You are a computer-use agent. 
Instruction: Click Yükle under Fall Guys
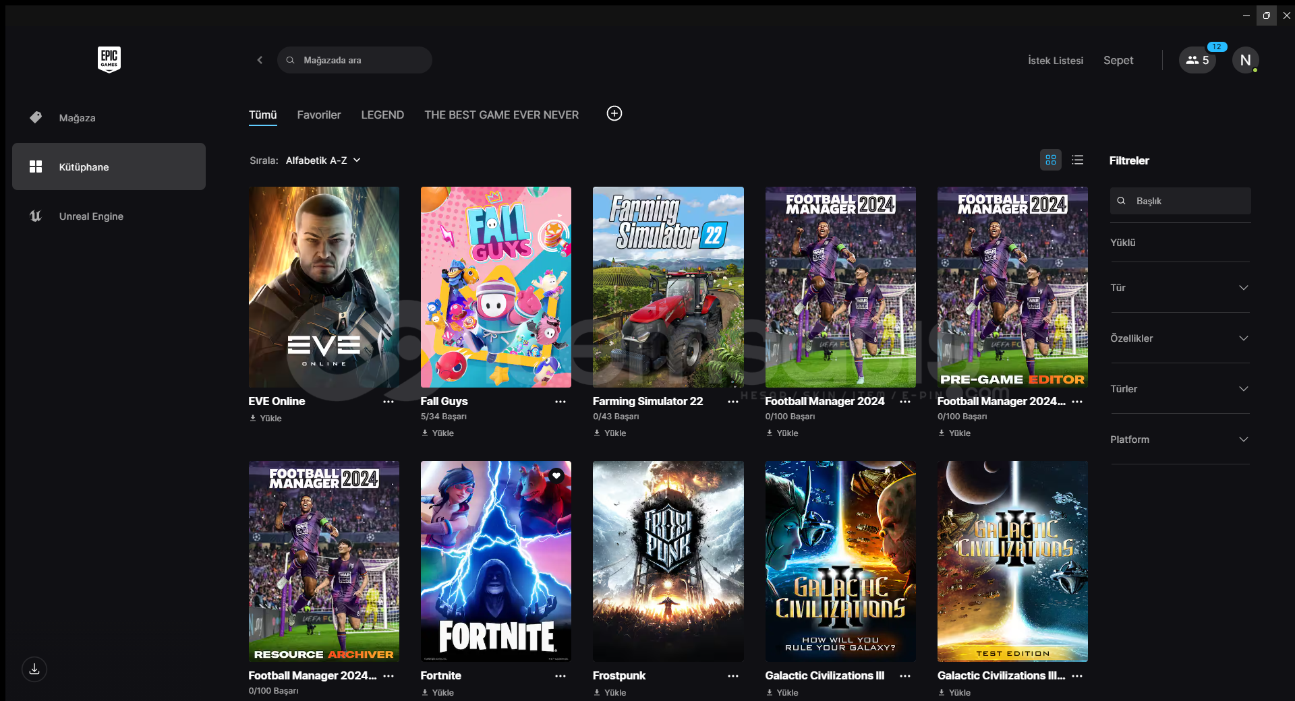click(x=438, y=433)
